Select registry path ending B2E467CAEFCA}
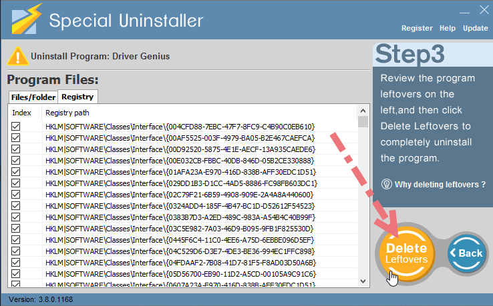This screenshot has height=306, width=493. [x=180, y=138]
